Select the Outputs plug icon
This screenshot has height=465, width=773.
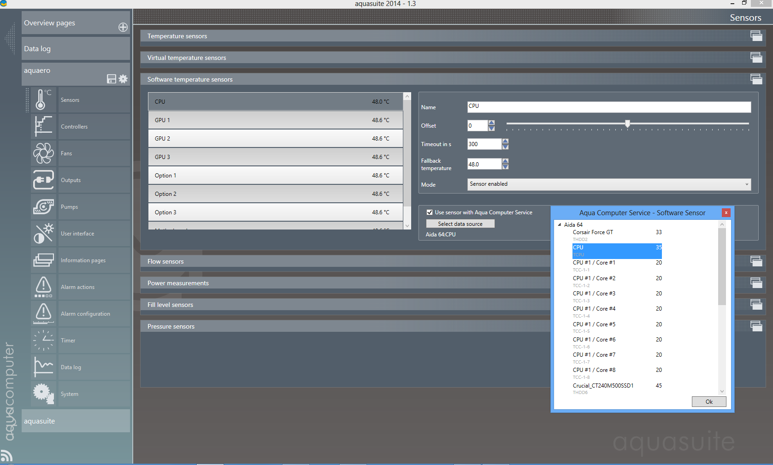point(43,180)
